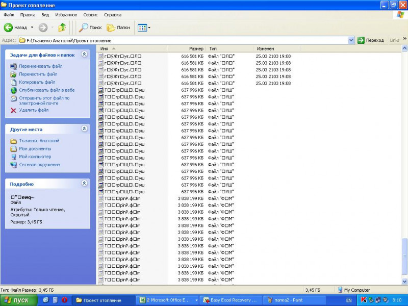Collapse the Подробно details panel

coord(84,183)
